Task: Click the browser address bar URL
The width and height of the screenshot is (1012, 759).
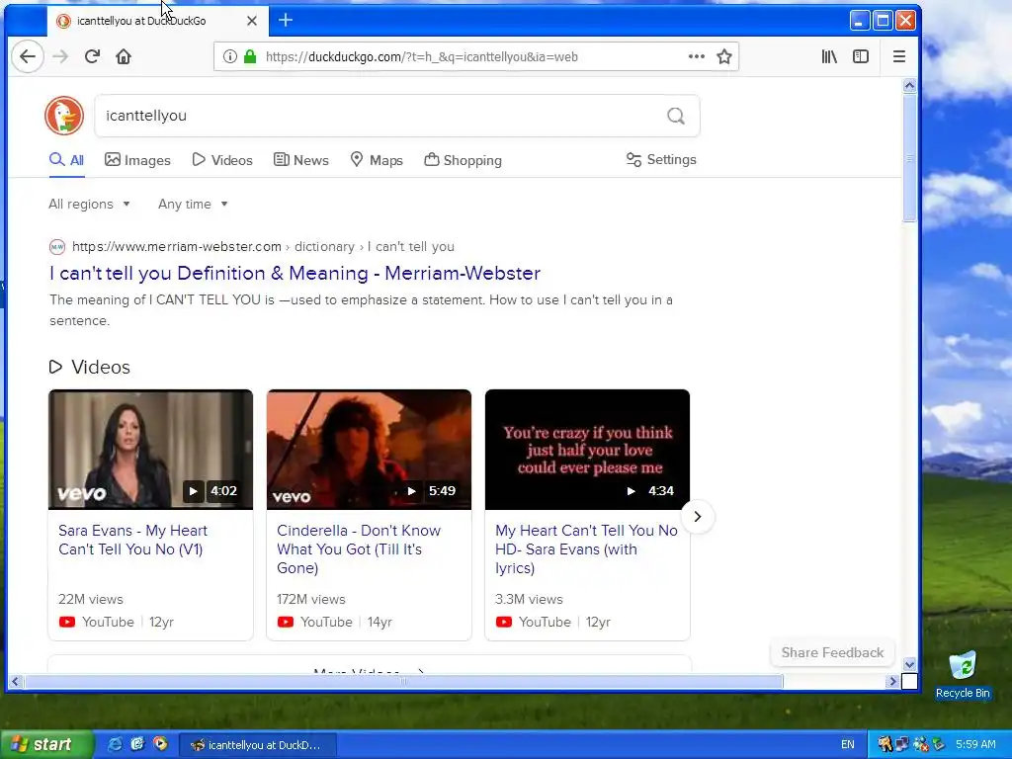Action: tap(421, 56)
